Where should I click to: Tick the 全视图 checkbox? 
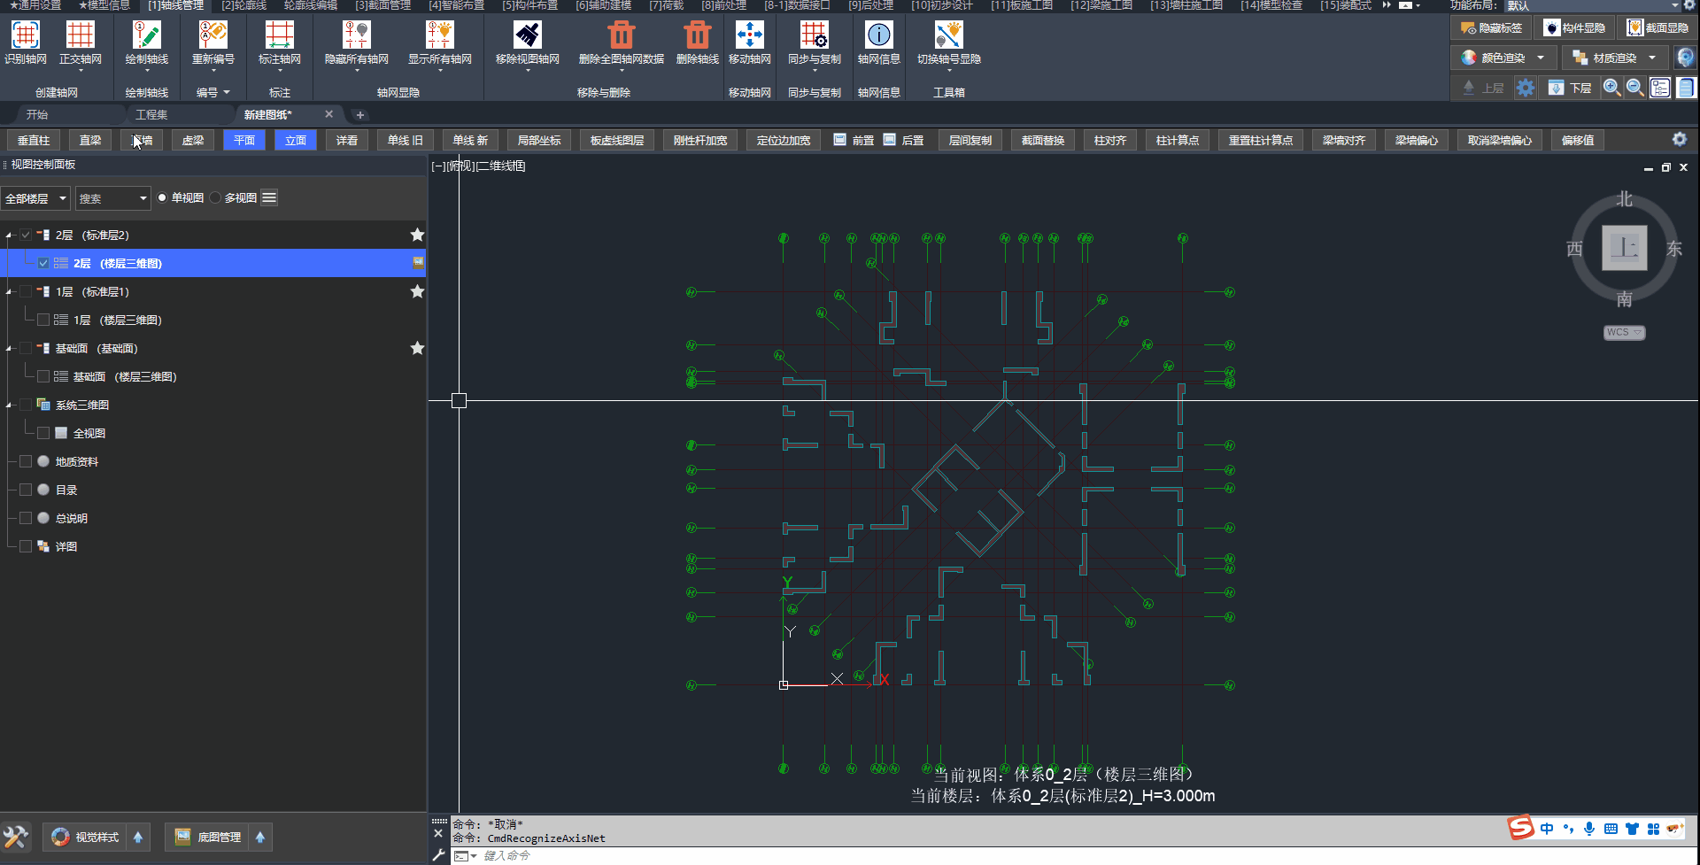click(43, 433)
